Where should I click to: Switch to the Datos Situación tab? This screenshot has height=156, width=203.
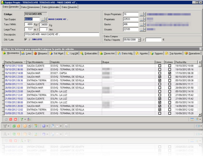point(69,7)
